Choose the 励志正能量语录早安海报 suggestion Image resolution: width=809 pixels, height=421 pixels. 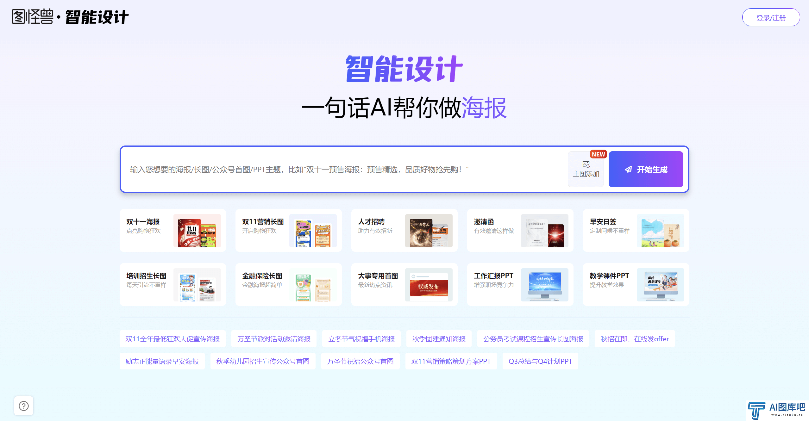(x=162, y=361)
